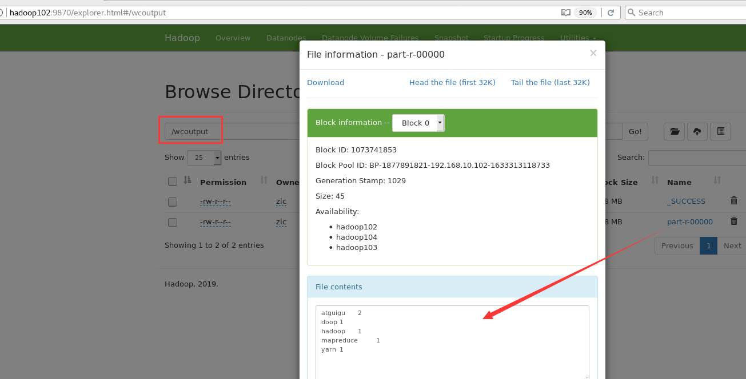746x379 pixels.
Task: Click the reload page icon in address bar
Action: pyautogui.click(x=611, y=13)
